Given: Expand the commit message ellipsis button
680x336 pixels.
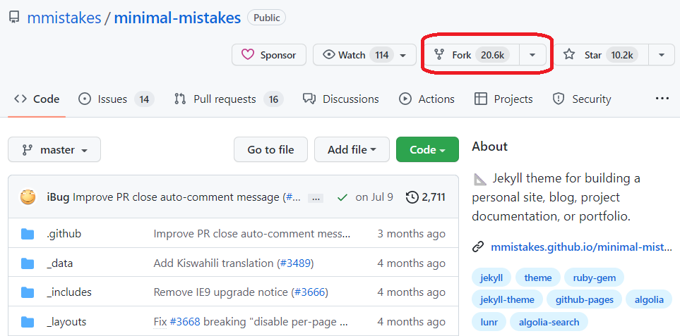Looking at the screenshot, I should click(315, 199).
